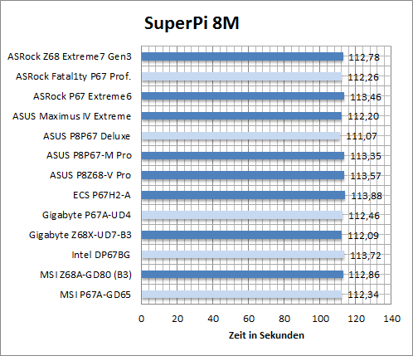Image resolution: width=413 pixels, height=356 pixels.
Task: Select the 113,46 data value
Action: 366,97
